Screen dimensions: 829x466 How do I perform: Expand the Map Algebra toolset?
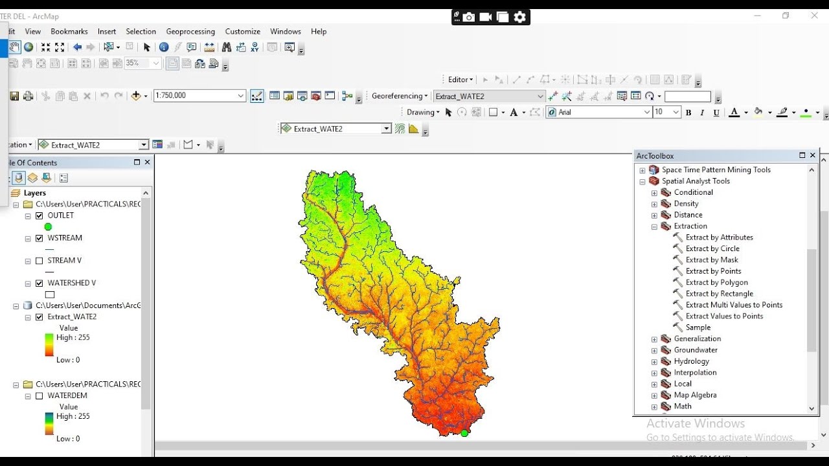tap(654, 395)
